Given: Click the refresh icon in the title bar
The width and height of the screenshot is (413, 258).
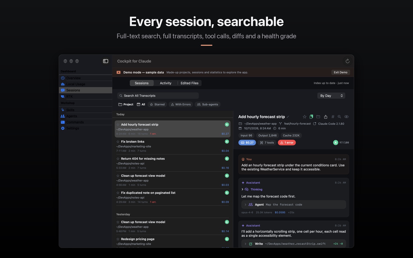Looking at the screenshot, I should coord(347,61).
